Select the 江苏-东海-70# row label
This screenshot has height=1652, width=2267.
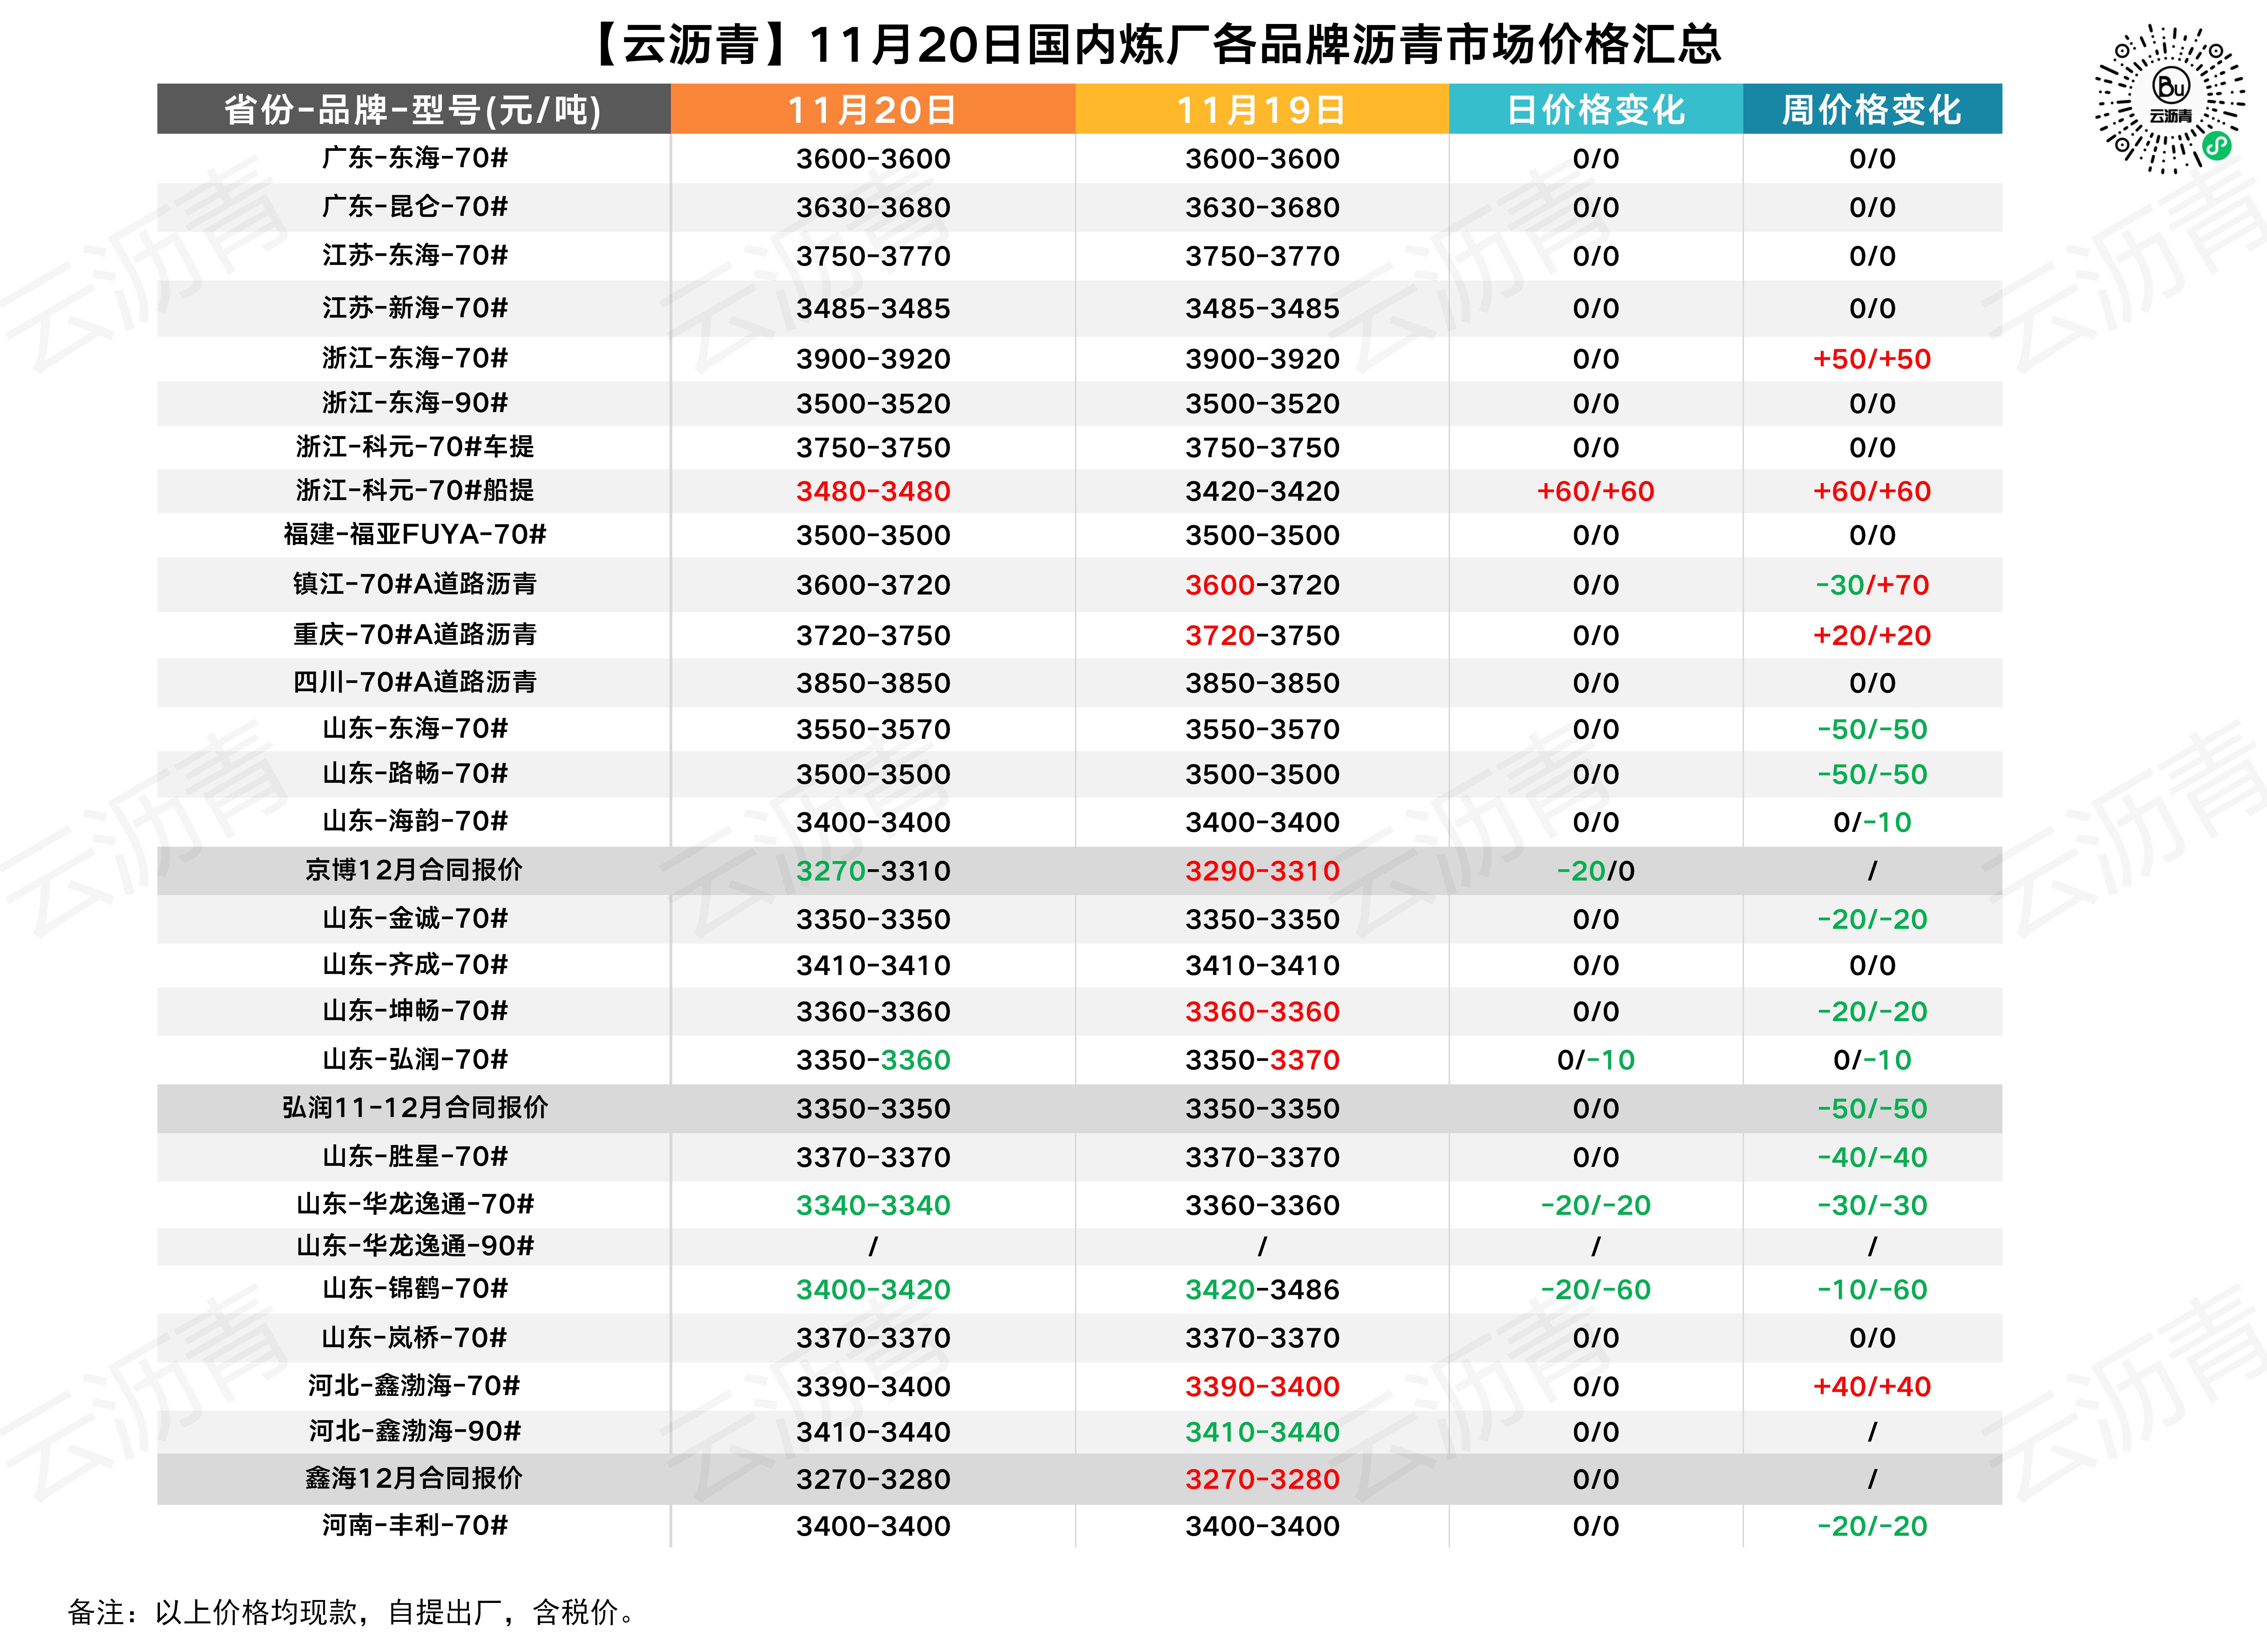415,256
